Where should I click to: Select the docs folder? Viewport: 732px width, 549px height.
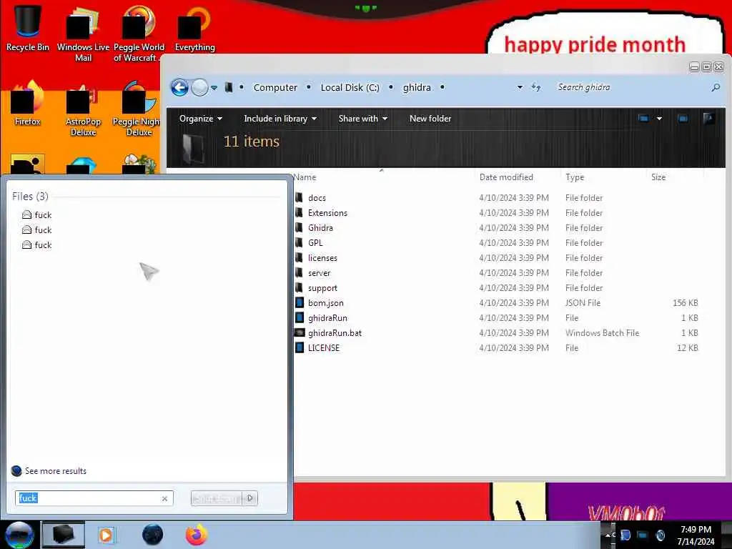[498, 198]
